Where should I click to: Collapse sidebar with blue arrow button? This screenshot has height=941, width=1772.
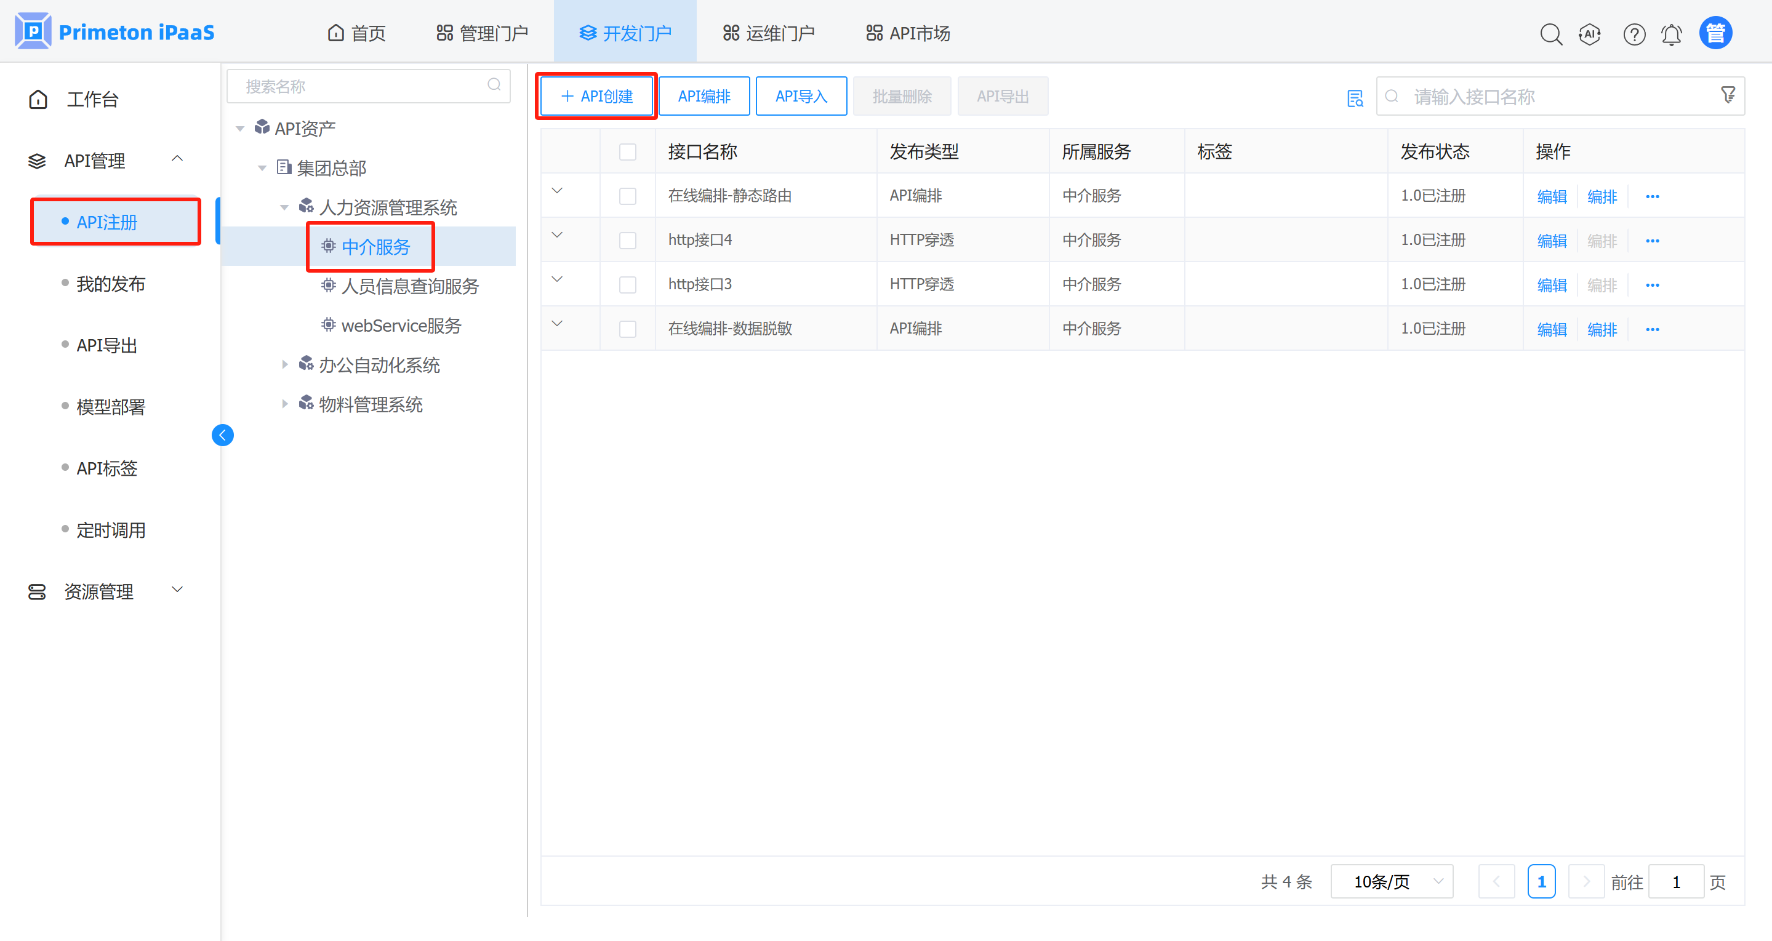[222, 434]
